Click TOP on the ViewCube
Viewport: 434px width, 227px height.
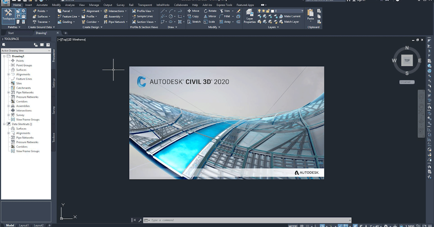[x=407, y=60]
